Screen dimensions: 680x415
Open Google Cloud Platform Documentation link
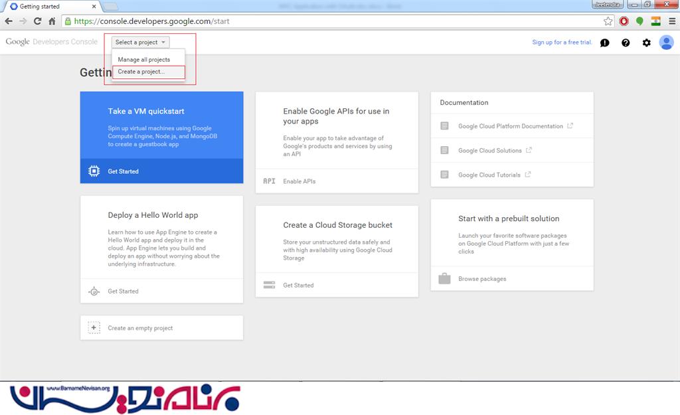[511, 126]
